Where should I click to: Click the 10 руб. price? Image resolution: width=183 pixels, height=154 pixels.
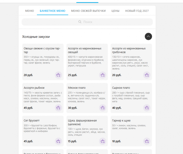click(116, 141)
